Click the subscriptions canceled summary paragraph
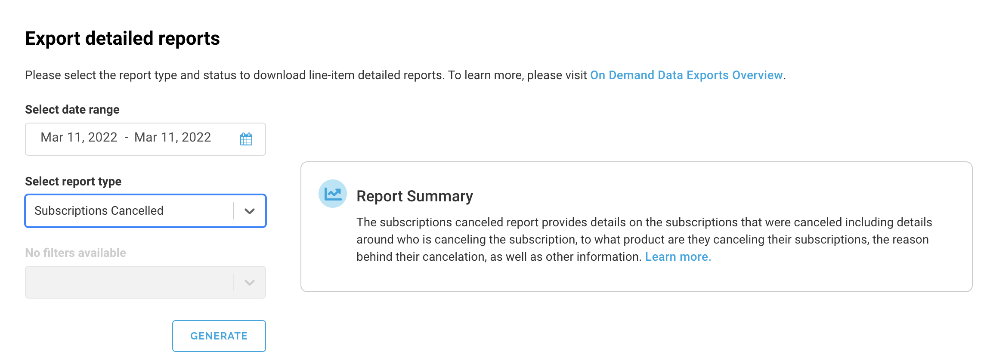Screen dimensions: 984x364 [x=644, y=239]
